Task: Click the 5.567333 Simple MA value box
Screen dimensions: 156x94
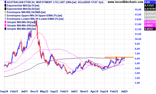Action: (150, 22)
